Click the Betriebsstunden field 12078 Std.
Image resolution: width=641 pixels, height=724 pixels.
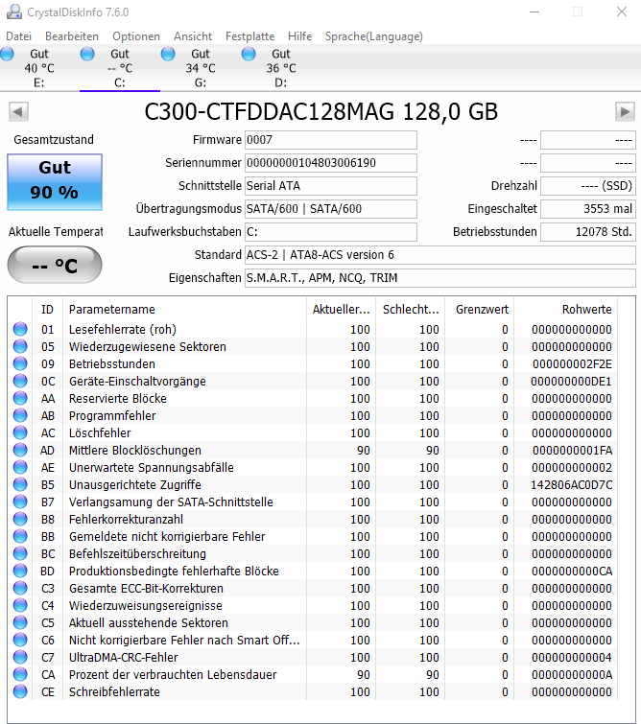click(x=588, y=232)
